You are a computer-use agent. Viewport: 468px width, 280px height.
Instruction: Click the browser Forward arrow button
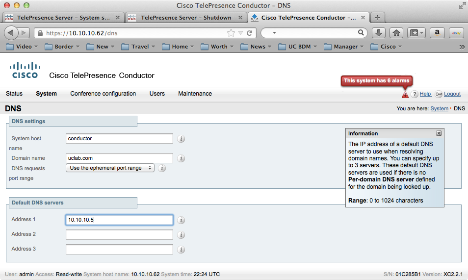(25, 33)
